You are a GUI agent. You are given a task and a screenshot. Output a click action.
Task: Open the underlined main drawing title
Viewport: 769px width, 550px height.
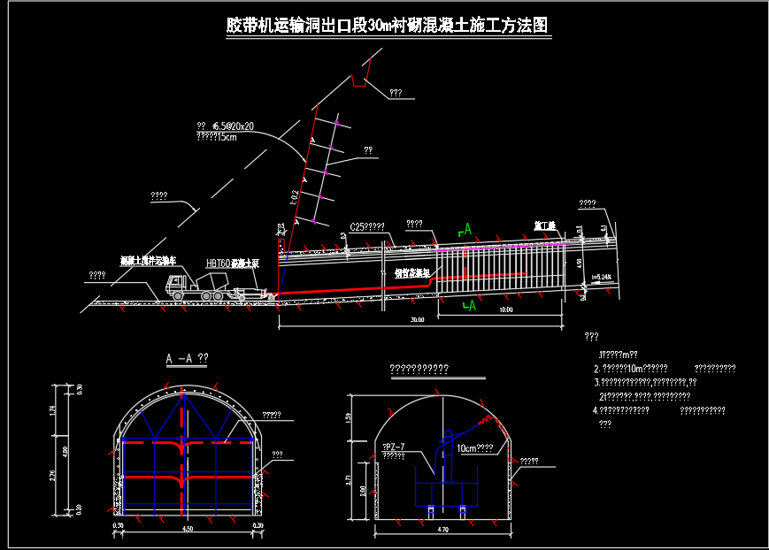(389, 27)
